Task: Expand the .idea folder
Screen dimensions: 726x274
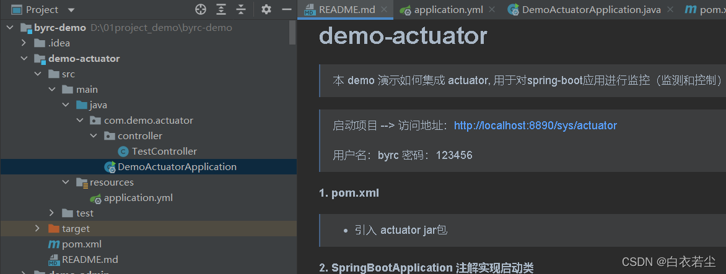Action: [24, 43]
